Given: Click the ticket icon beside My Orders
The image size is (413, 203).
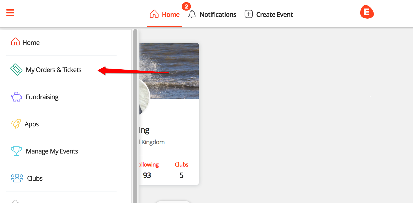Looking at the screenshot, I should tap(16, 70).
